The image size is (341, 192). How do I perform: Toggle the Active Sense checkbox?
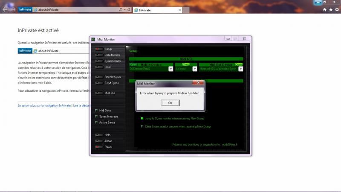(96, 122)
